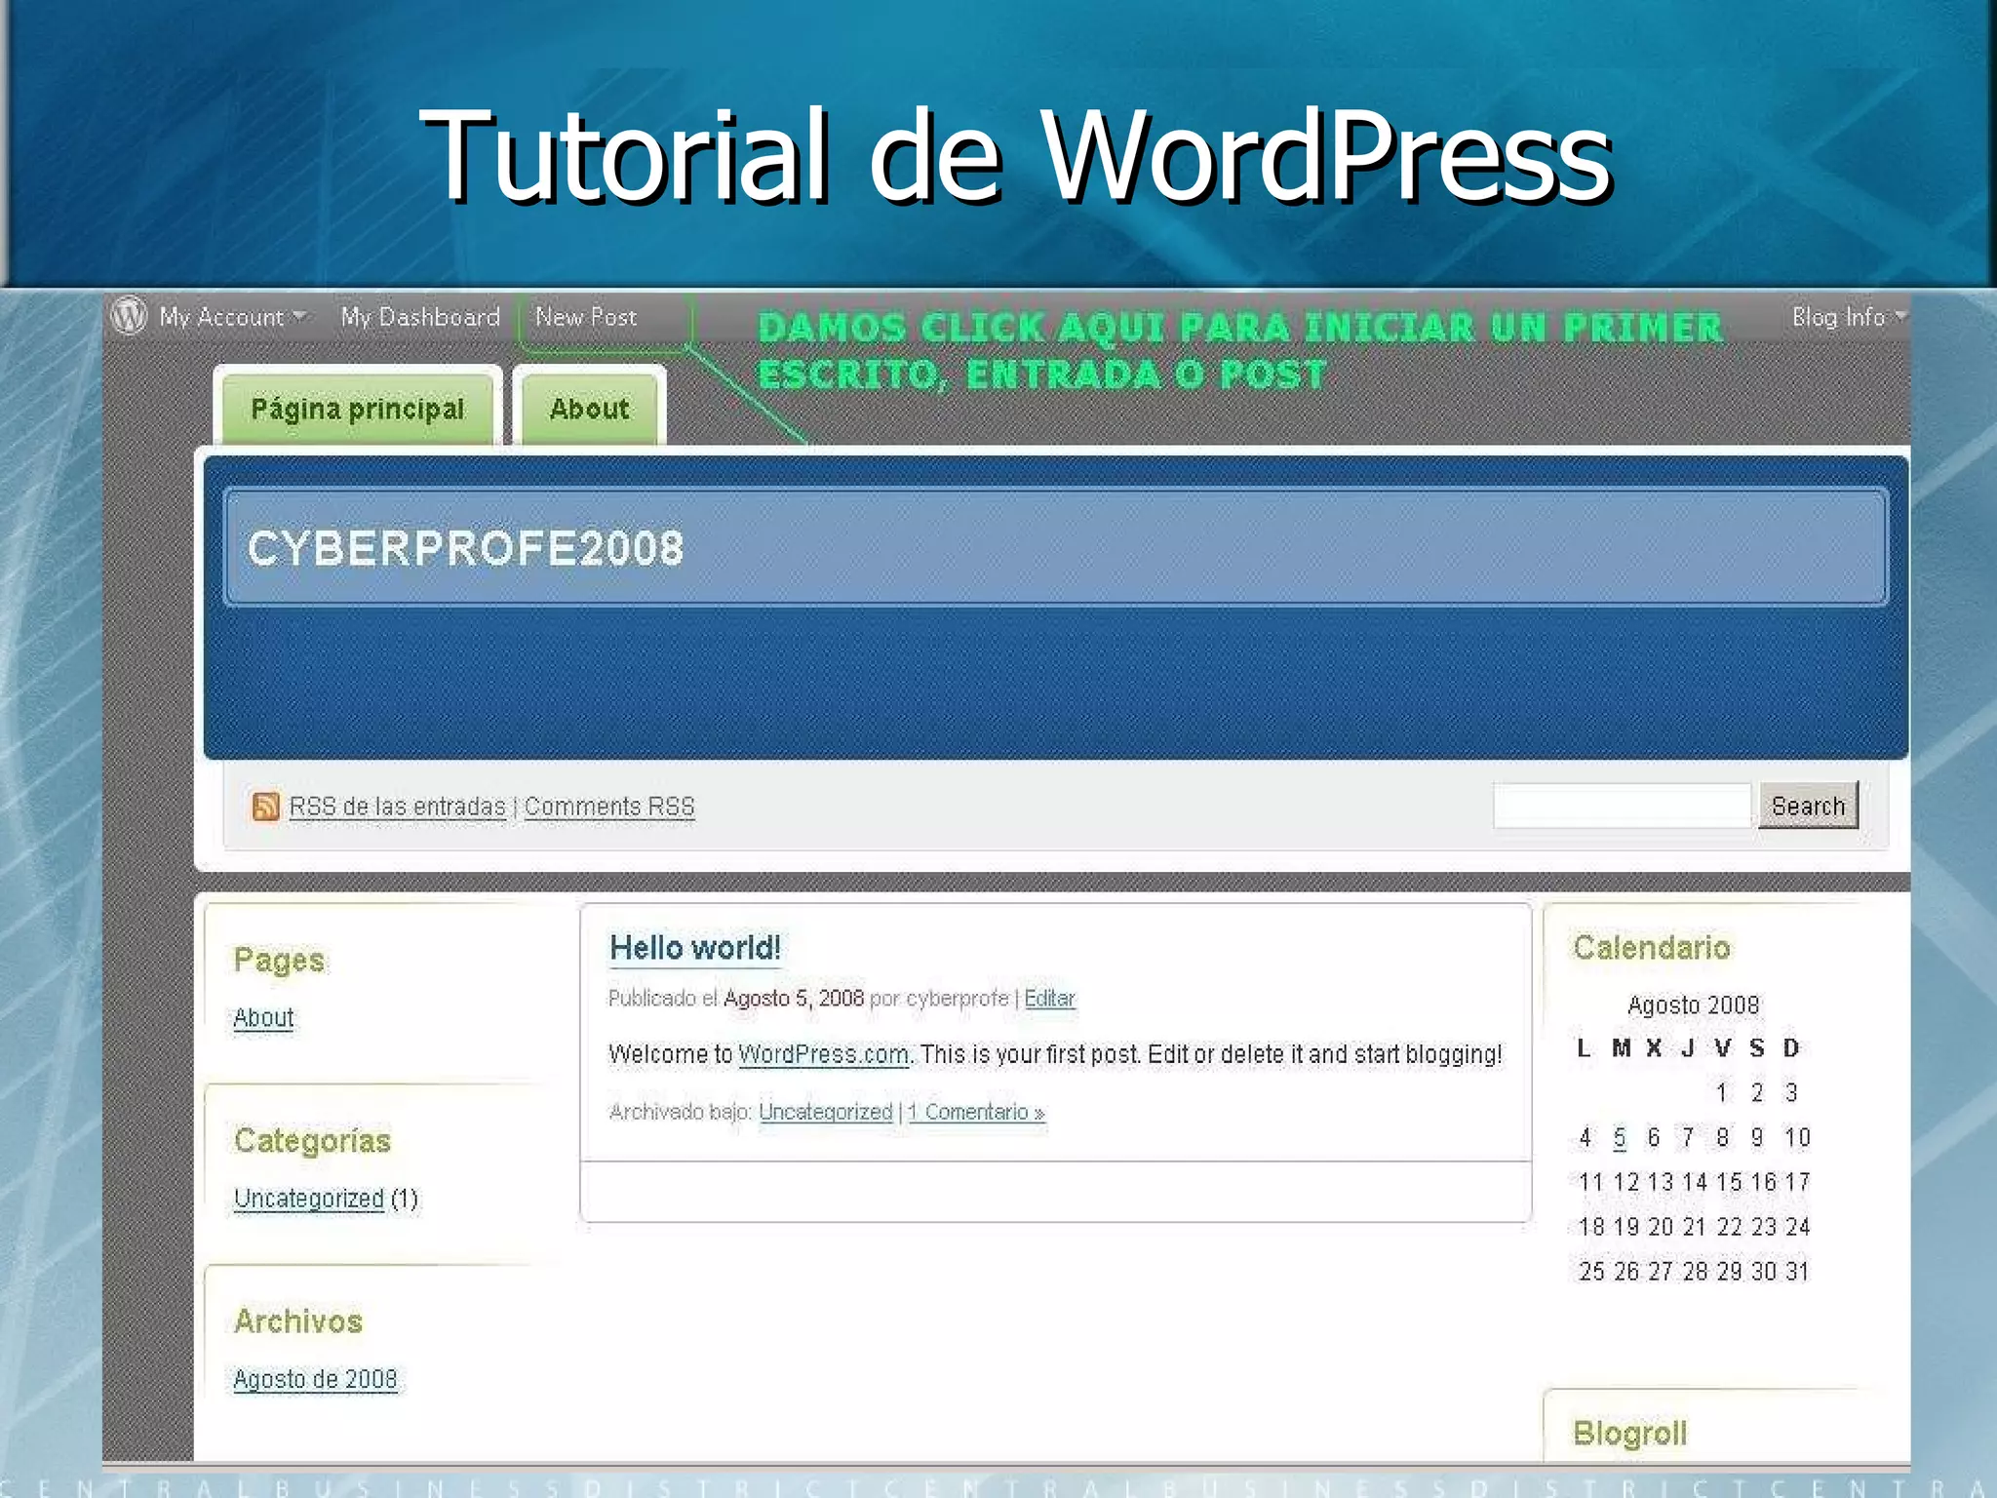Click the Editar link on the post
The width and height of the screenshot is (1997, 1498).
1049,999
